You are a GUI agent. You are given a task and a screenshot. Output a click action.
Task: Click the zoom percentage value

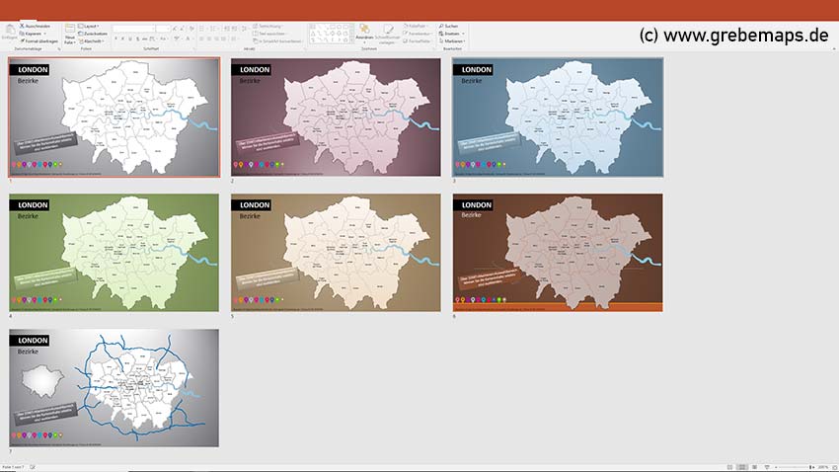tap(823, 467)
